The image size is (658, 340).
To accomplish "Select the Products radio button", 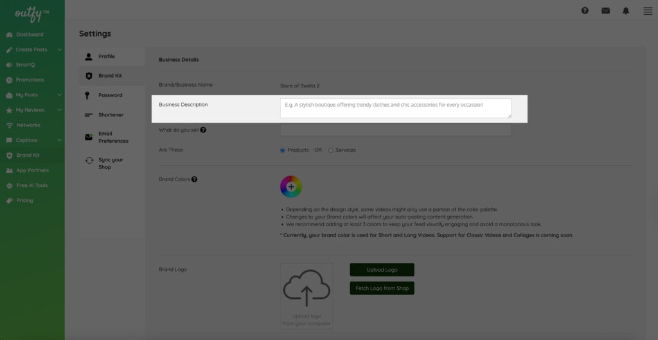I will (x=283, y=150).
